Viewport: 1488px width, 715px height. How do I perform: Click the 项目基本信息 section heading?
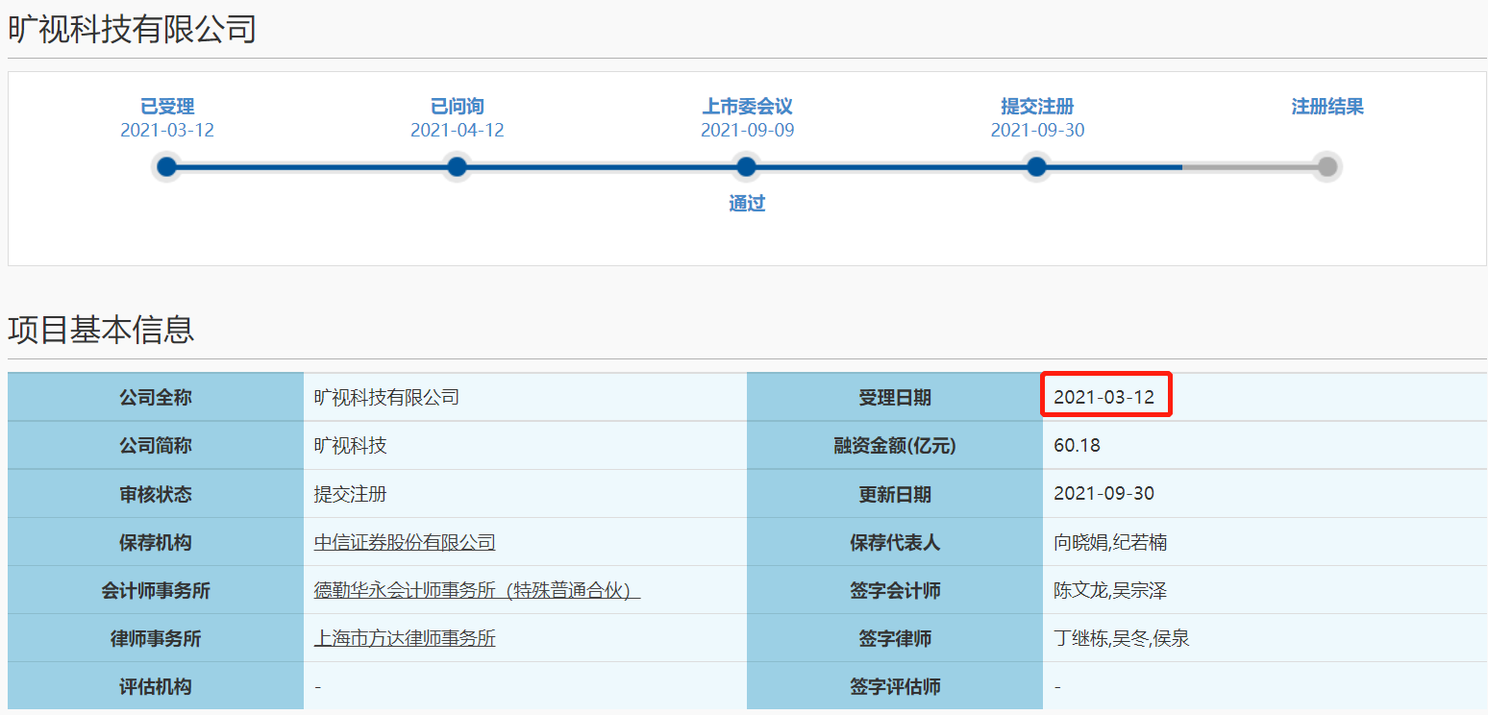[101, 330]
